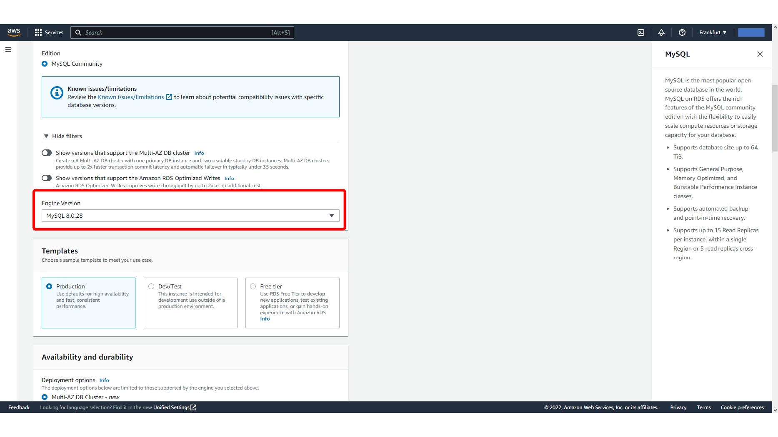Click the Availability and durability heading
The image size is (778, 437).
[88, 357]
